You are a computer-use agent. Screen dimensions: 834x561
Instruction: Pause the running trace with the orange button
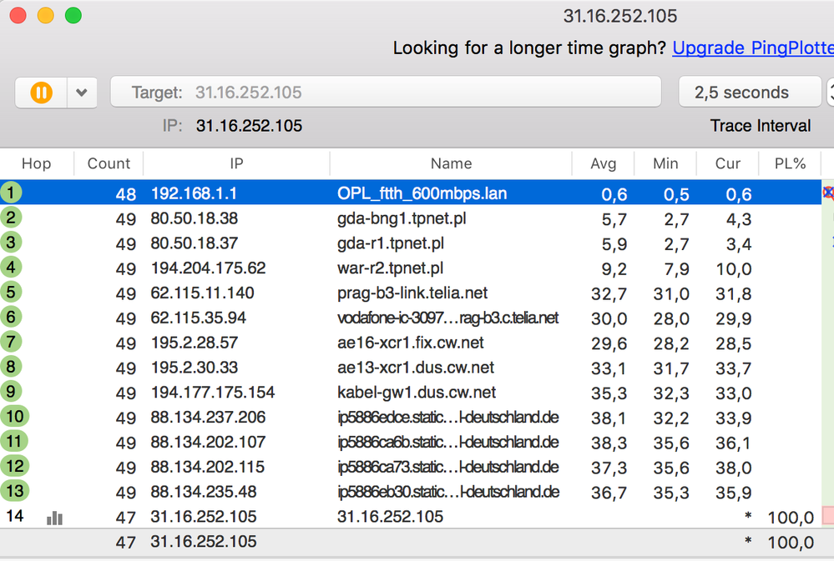click(41, 93)
